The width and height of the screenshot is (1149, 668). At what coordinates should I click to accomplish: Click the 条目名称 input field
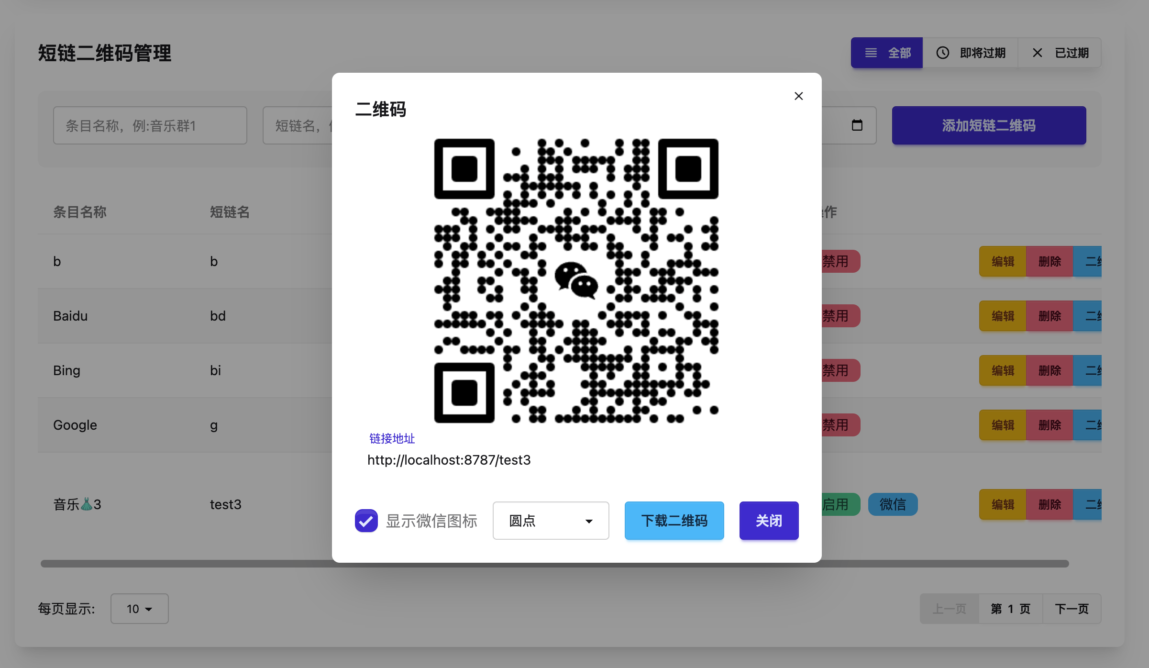coord(150,125)
